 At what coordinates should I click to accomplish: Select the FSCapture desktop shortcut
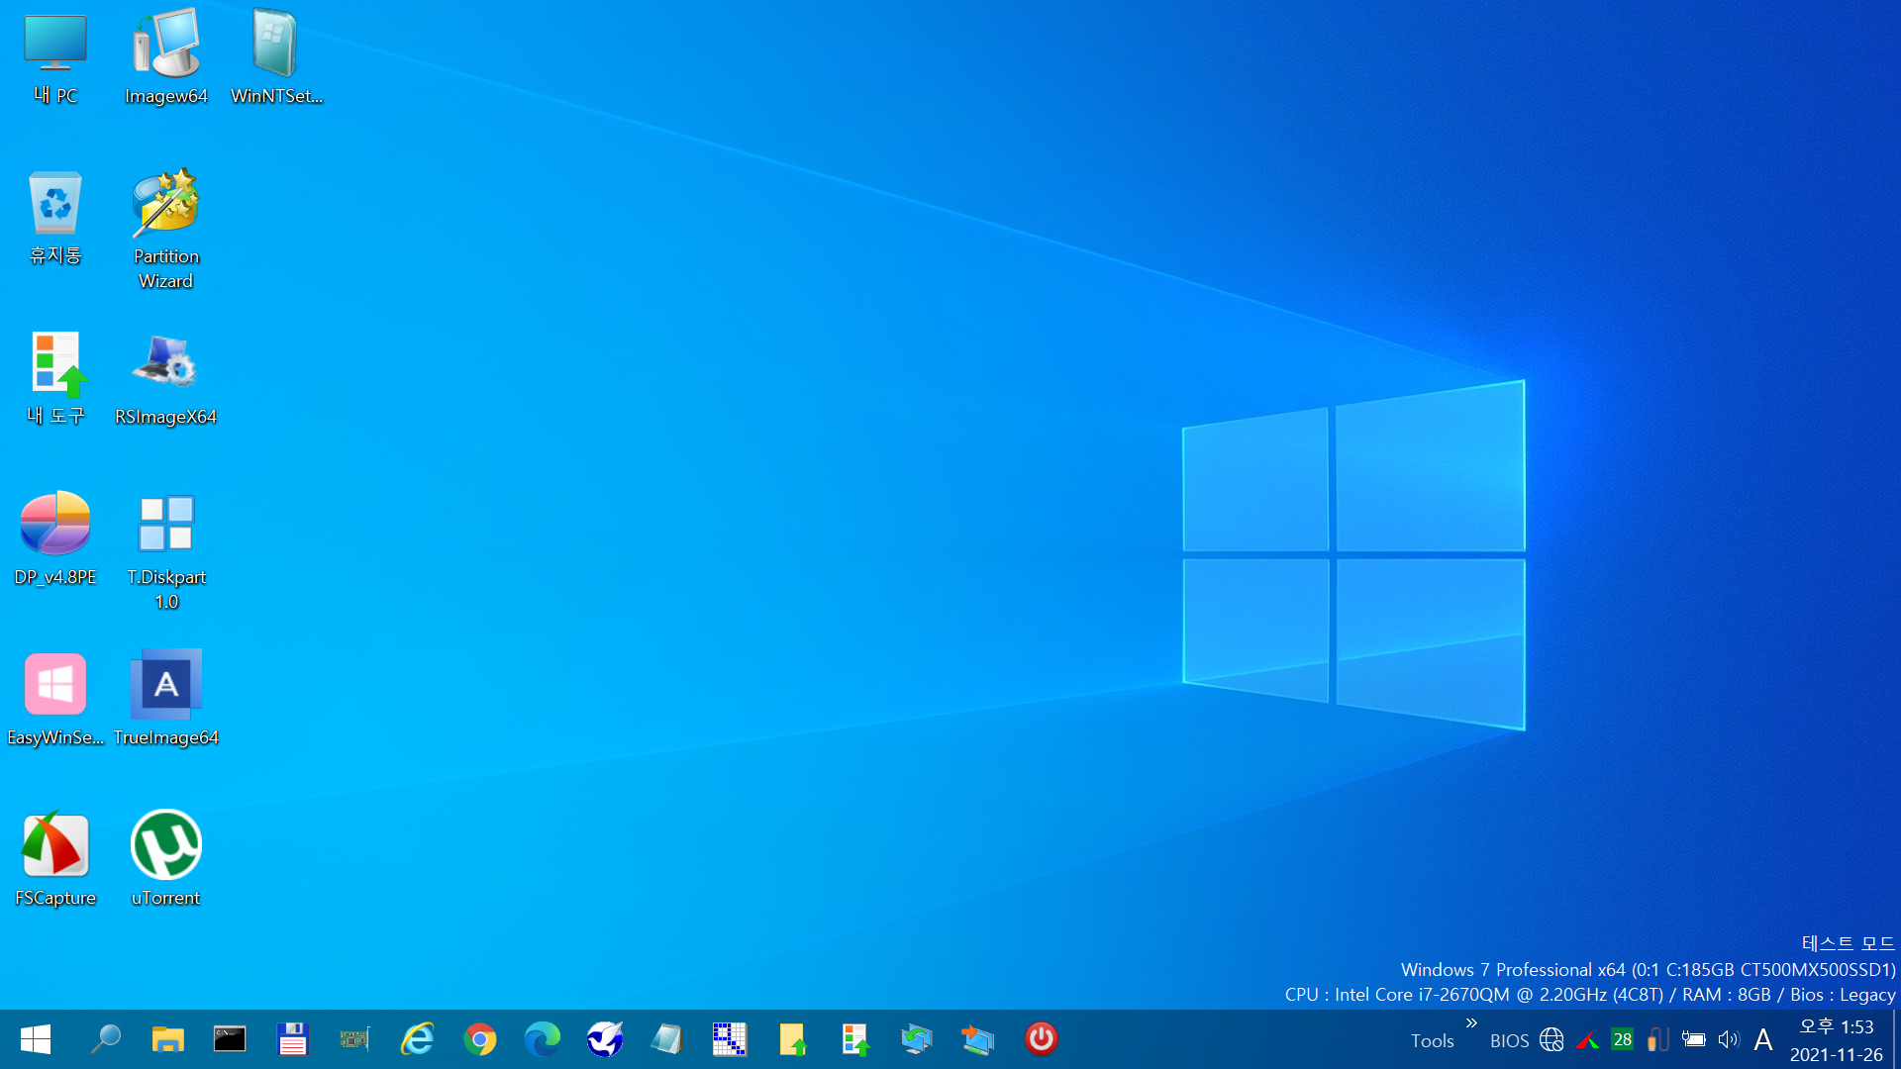(x=55, y=859)
